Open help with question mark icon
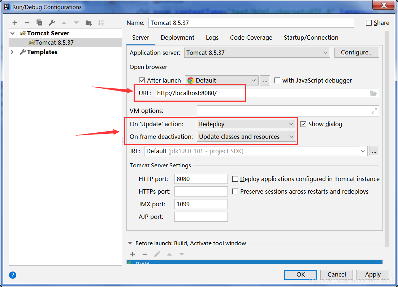 (12, 275)
